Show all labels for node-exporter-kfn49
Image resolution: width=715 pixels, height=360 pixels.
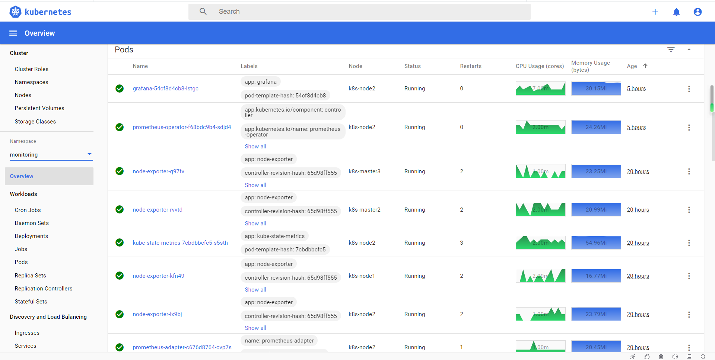pyautogui.click(x=255, y=290)
